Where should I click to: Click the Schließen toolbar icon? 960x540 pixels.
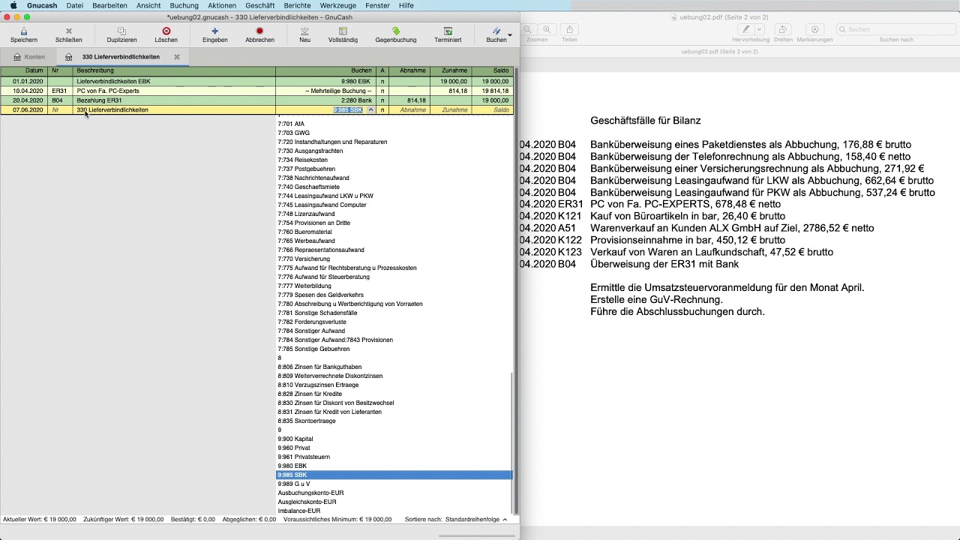coord(68,31)
